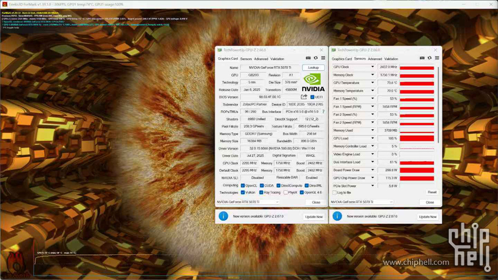Toggle the Vulkan checkbox
Image resolution: width=498 pixels, height=280 pixels.
(x=243, y=192)
